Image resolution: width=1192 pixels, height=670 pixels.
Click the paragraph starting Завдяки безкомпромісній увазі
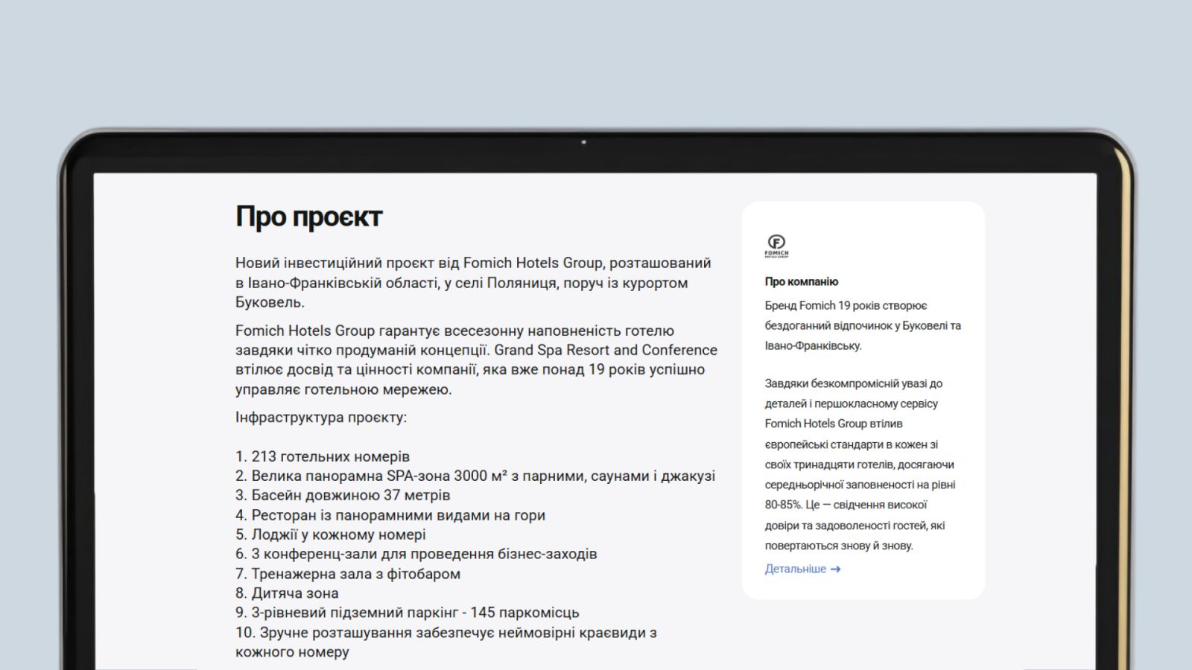pyautogui.click(x=859, y=465)
